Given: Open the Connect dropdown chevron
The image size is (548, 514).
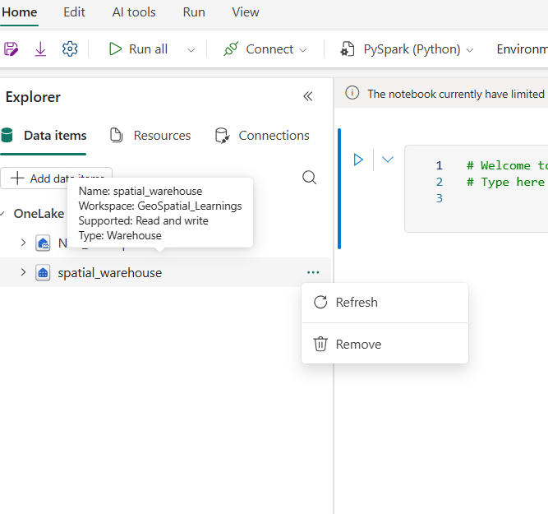Looking at the screenshot, I should [303, 50].
